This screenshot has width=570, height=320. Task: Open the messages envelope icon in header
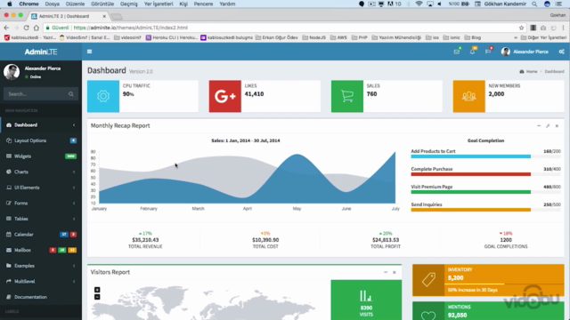pyautogui.click(x=457, y=52)
